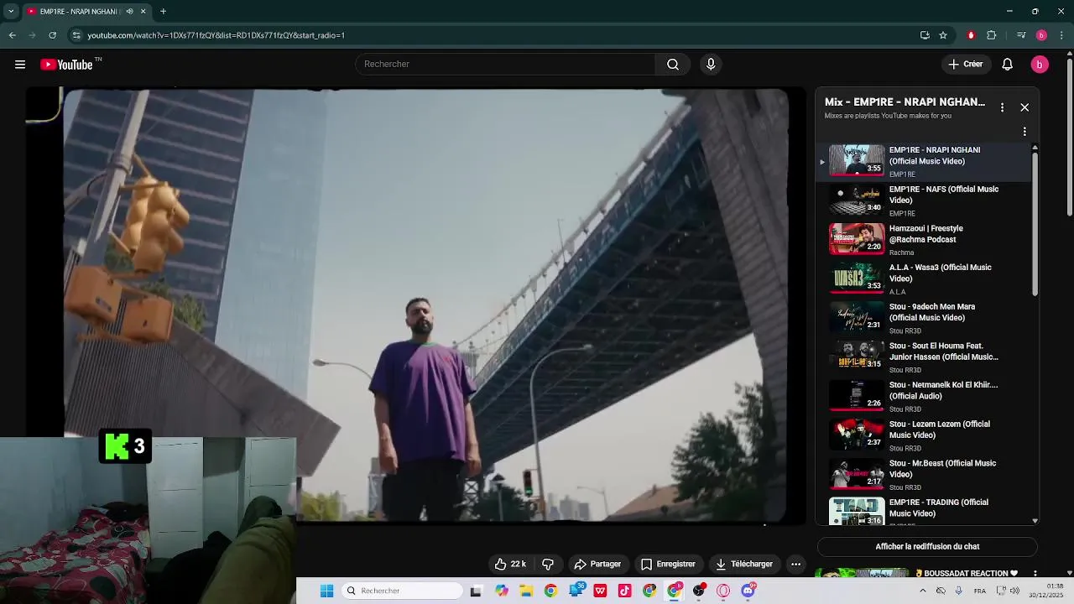Screen dimensions: 1074x604
Task: Open OBS Studio from taskbar
Action: point(699,591)
